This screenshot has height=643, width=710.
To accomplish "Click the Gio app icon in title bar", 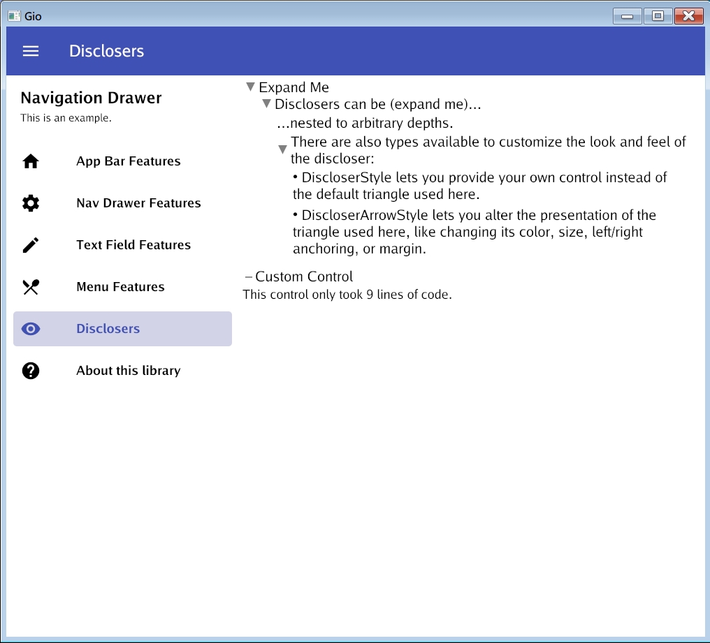I will (14, 15).
